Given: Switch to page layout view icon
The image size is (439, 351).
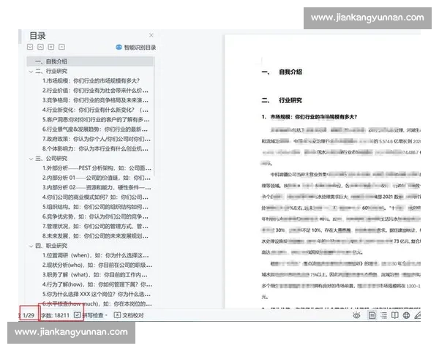Looking at the screenshot, I should pyautogui.click(x=372, y=315).
